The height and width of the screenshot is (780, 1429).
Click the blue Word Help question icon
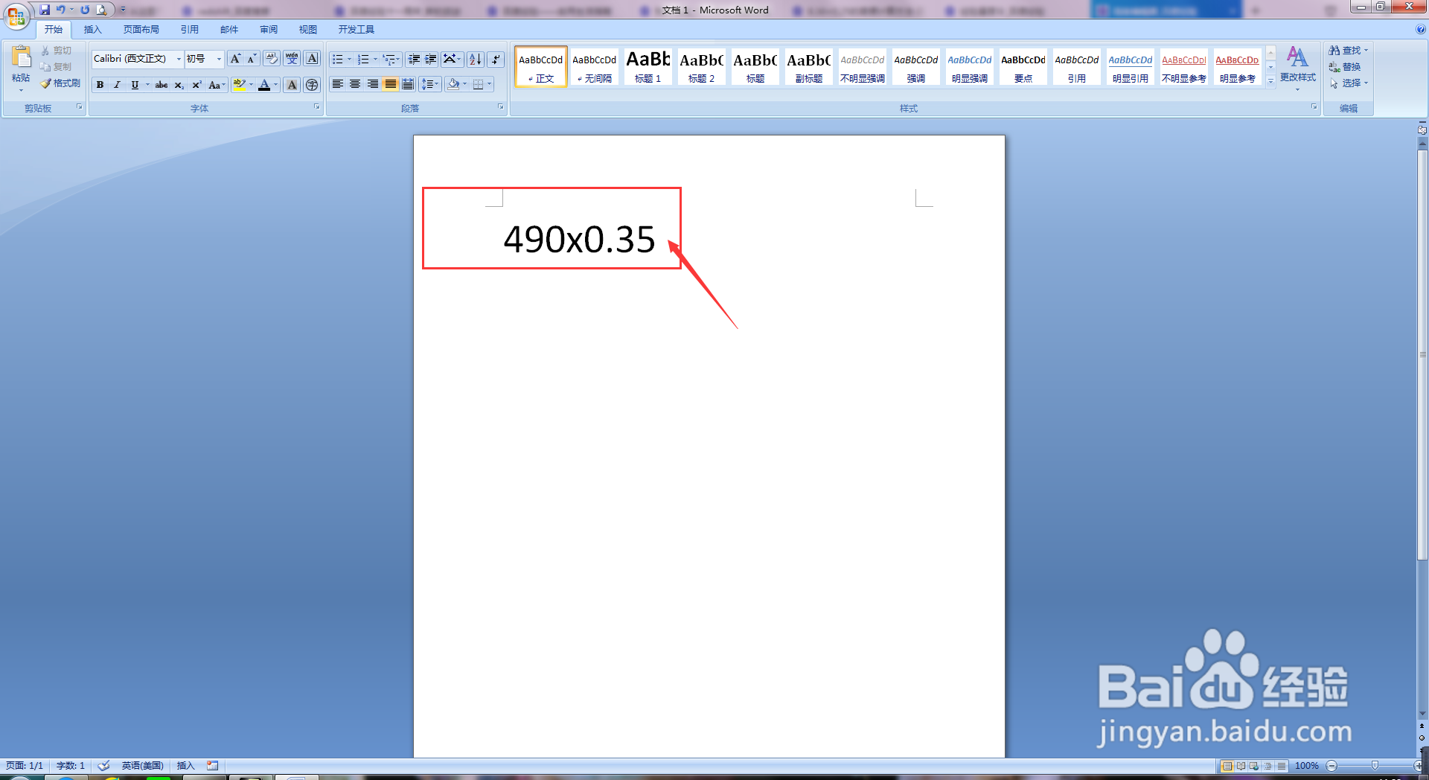pos(1420,30)
